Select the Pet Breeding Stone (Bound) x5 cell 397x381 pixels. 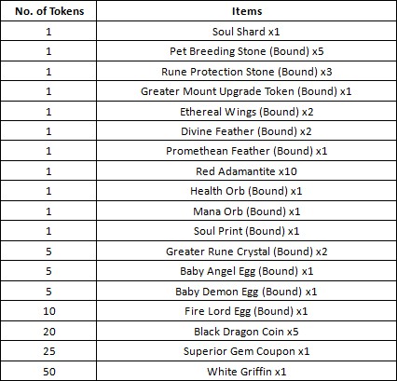click(x=247, y=51)
